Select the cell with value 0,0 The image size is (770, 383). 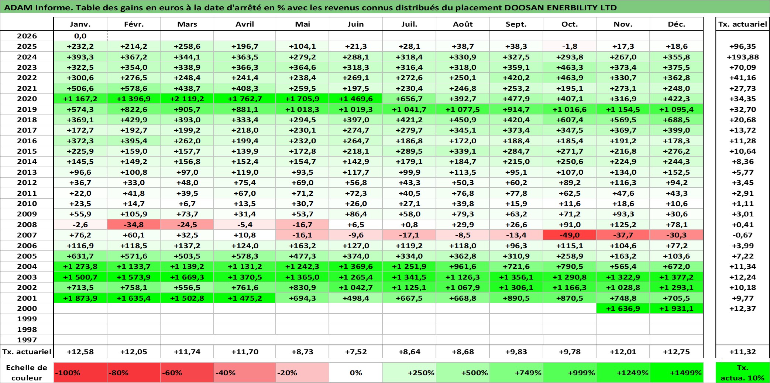click(80, 36)
